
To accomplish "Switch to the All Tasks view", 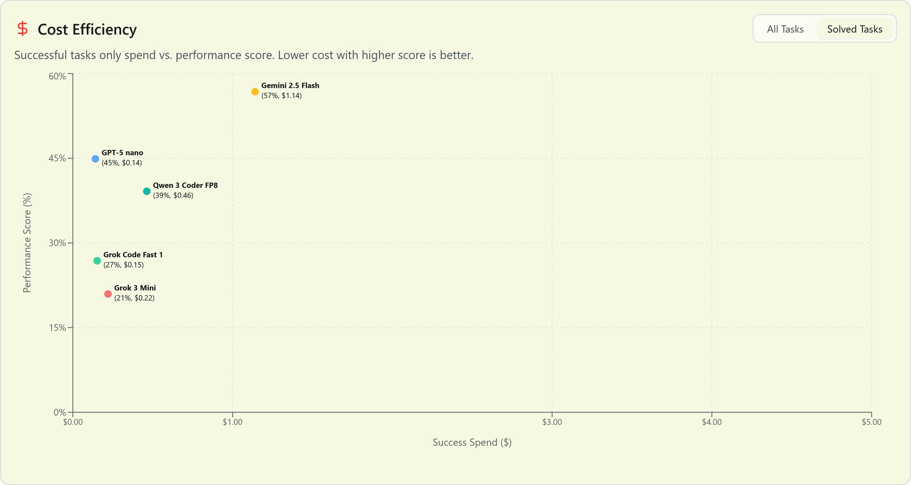I will click(x=785, y=29).
